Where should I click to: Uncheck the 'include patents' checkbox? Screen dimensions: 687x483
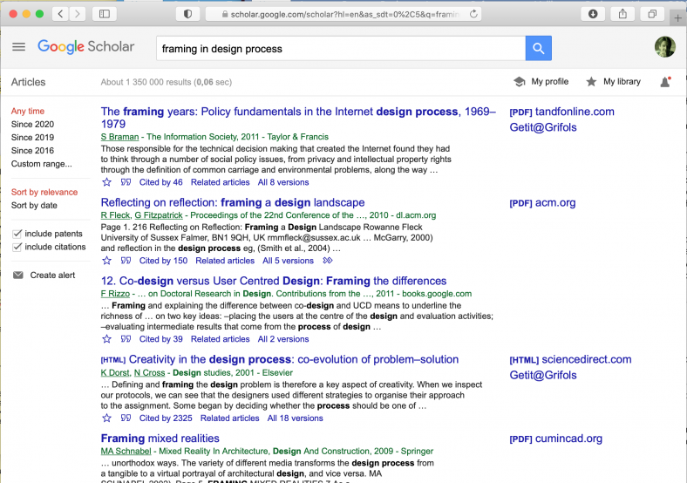(x=17, y=234)
